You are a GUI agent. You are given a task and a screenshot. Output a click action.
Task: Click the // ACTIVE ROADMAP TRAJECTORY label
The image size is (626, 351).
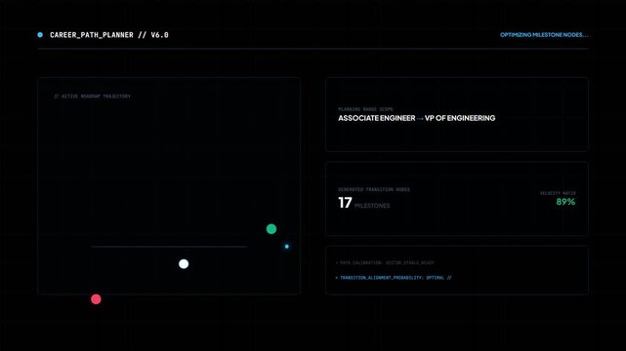click(92, 97)
